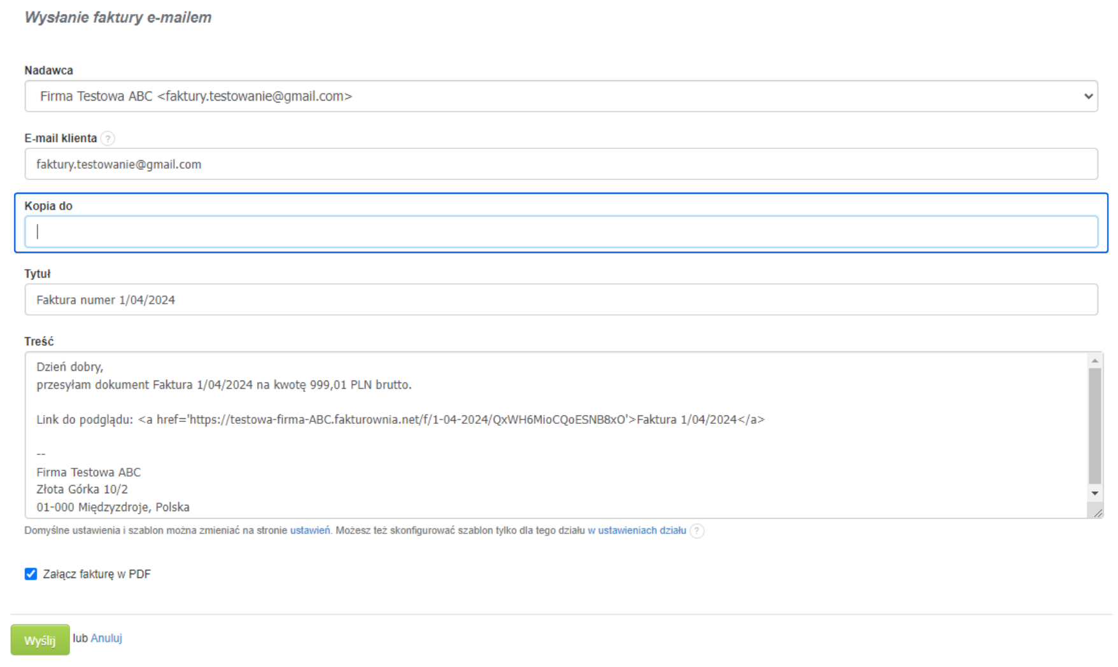Image resolution: width=1118 pixels, height=667 pixels.
Task: Open the ustawień settings link
Action: click(x=310, y=530)
